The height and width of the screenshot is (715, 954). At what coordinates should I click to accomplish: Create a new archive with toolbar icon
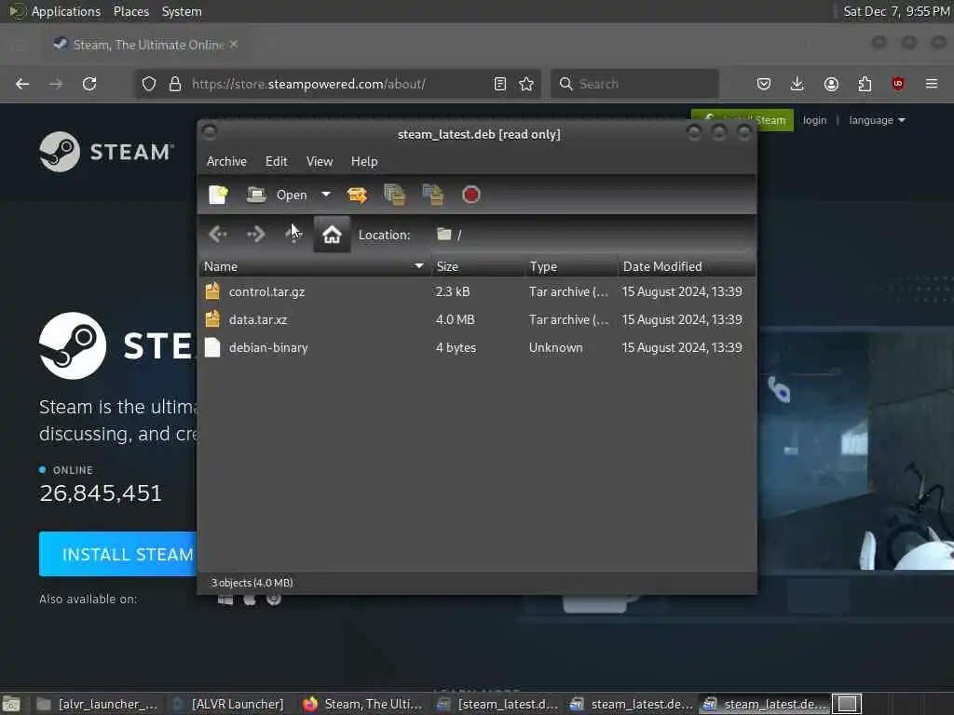[x=218, y=195]
